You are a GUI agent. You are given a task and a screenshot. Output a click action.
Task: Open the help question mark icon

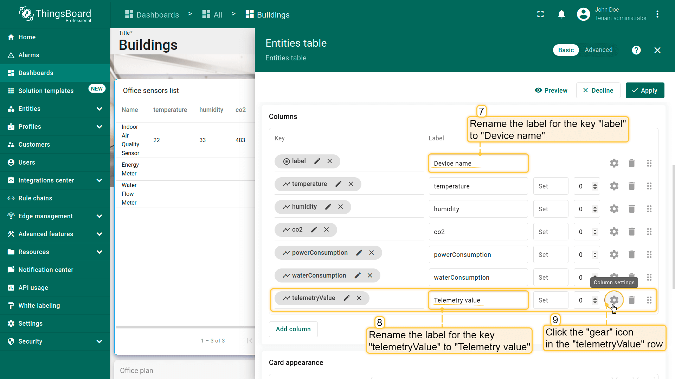636,50
